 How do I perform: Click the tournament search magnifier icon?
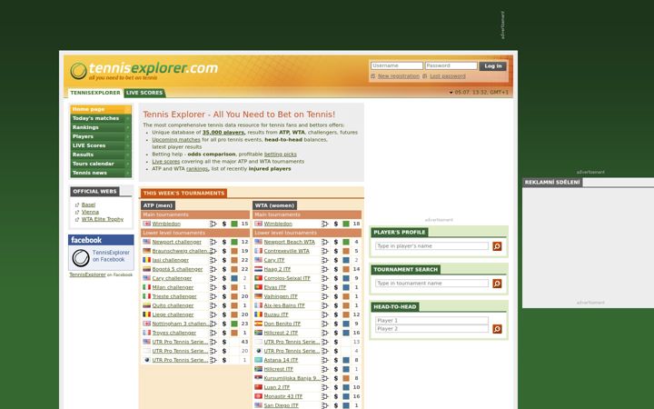497,284
